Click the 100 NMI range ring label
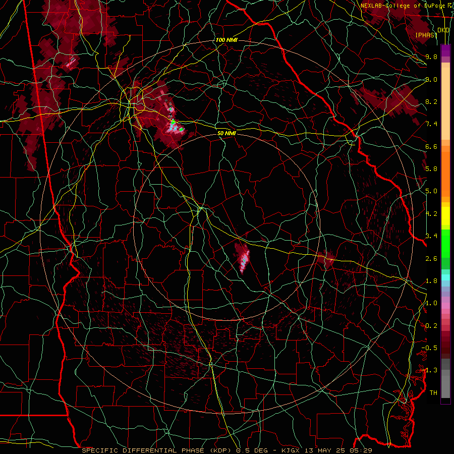Viewport: 454px width, 454px height. pos(226,40)
